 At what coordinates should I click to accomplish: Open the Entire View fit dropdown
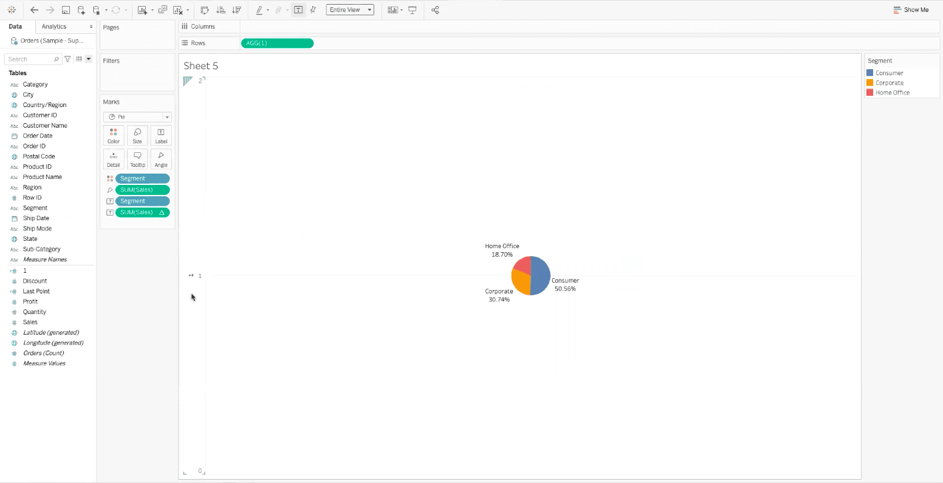pyautogui.click(x=350, y=9)
